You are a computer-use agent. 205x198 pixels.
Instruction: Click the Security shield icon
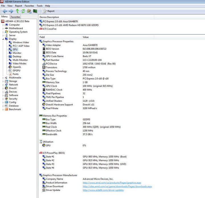click(6, 99)
